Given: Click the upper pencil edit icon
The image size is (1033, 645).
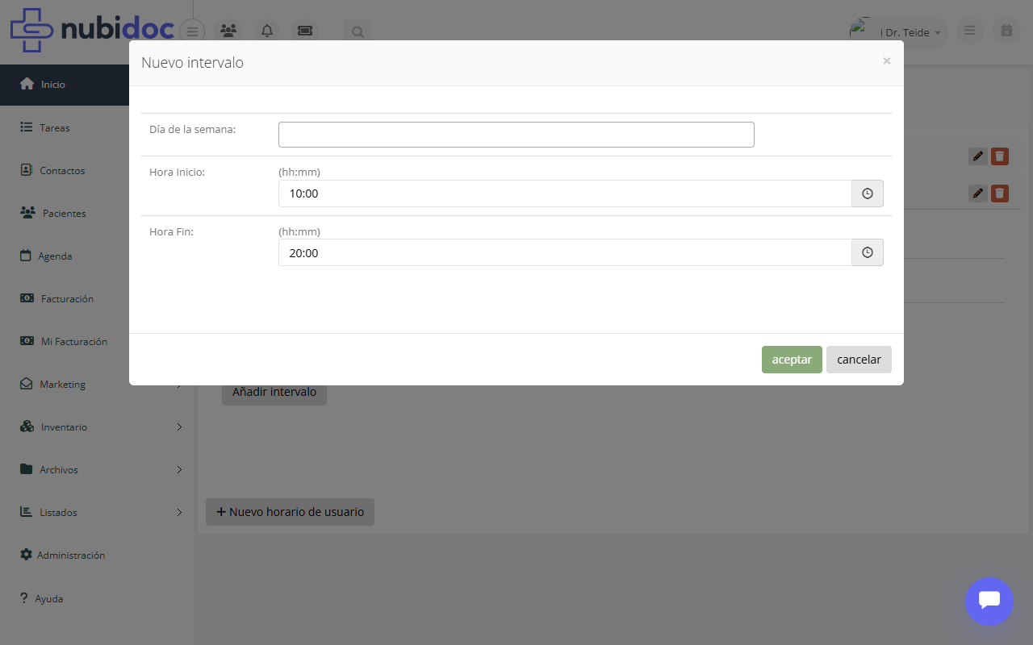Looking at the screenshot, I should (978, 156).
